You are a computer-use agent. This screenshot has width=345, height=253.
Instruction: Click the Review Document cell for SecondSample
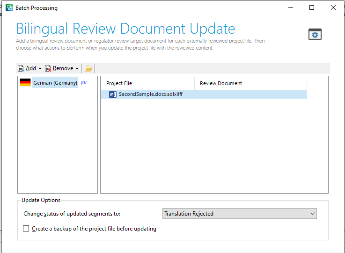click(250, 94)
